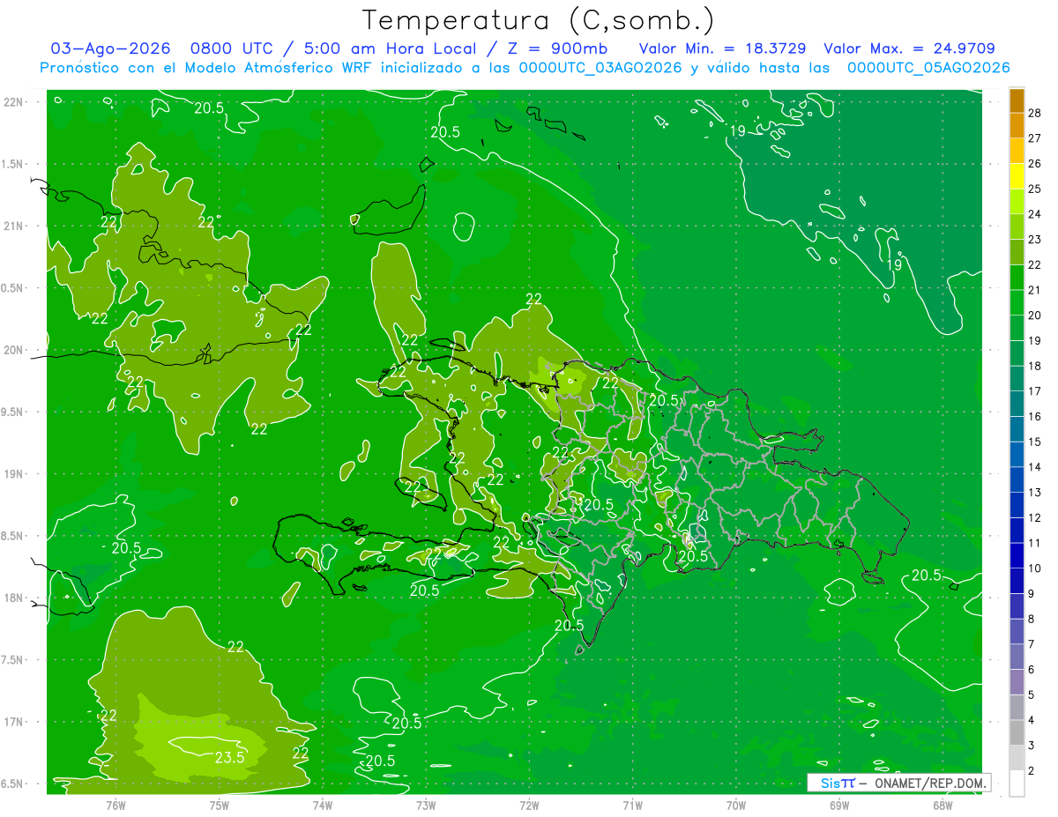Select the "Z = 900mb" level label
Image resolution: width=1058 pixels, height=817 pixels.
(558, 48)
